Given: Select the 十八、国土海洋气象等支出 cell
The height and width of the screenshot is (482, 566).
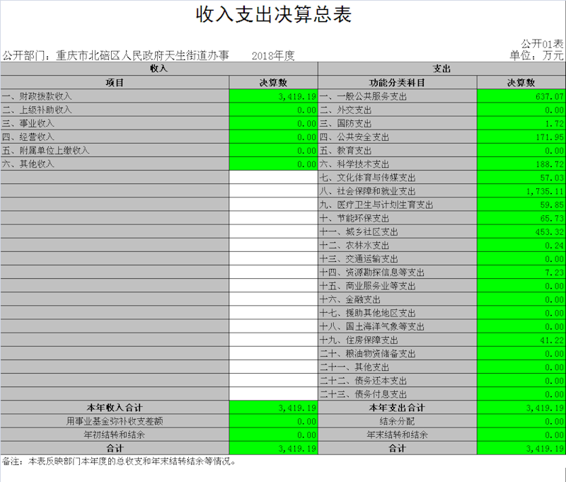Looking at the screenshot, I should tap(398, 326).
